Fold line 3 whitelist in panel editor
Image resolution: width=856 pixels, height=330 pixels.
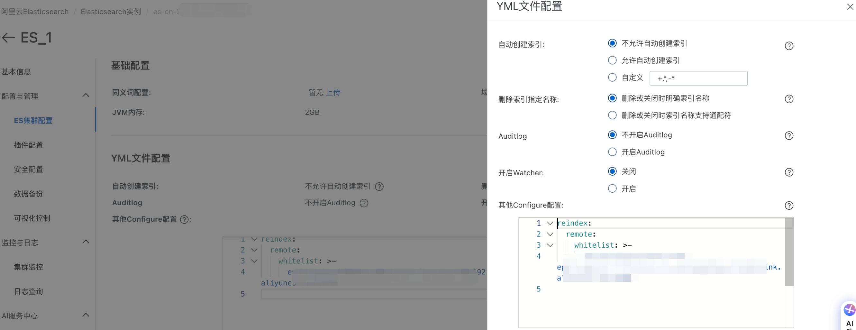(x=550, y=245)
